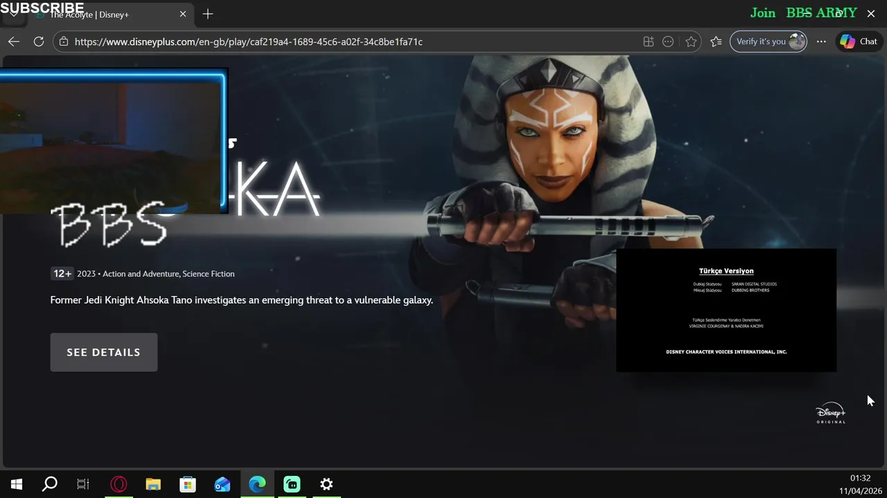Go back to the previous page
This screenshot has width=887, height=498.
pos(14,41)
